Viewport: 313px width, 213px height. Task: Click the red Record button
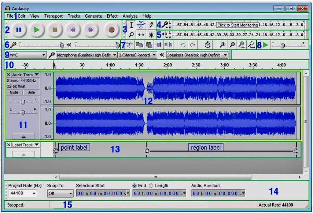112,30
